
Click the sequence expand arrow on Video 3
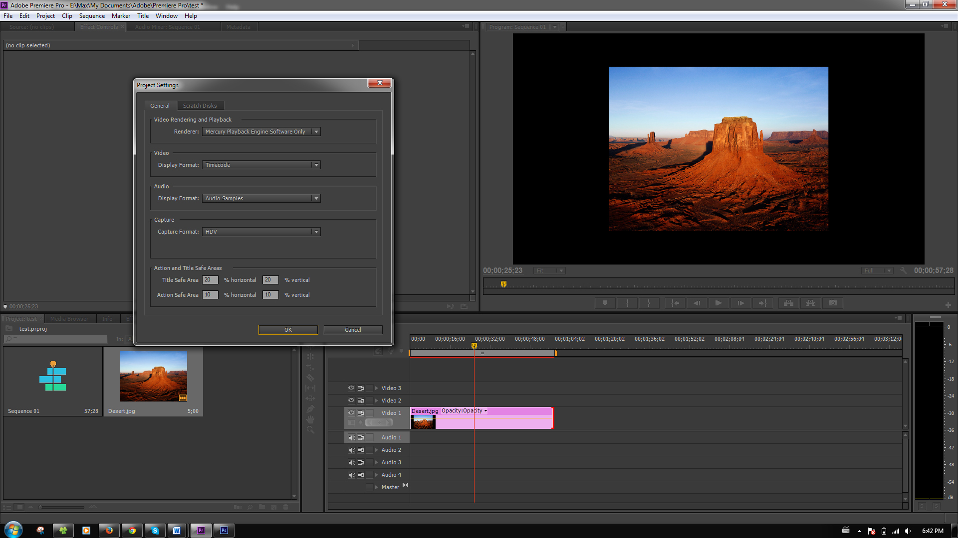tap(376, 388)
